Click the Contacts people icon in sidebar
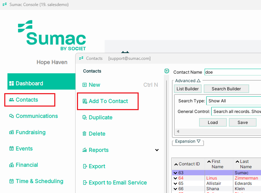 tap(11, 100)
